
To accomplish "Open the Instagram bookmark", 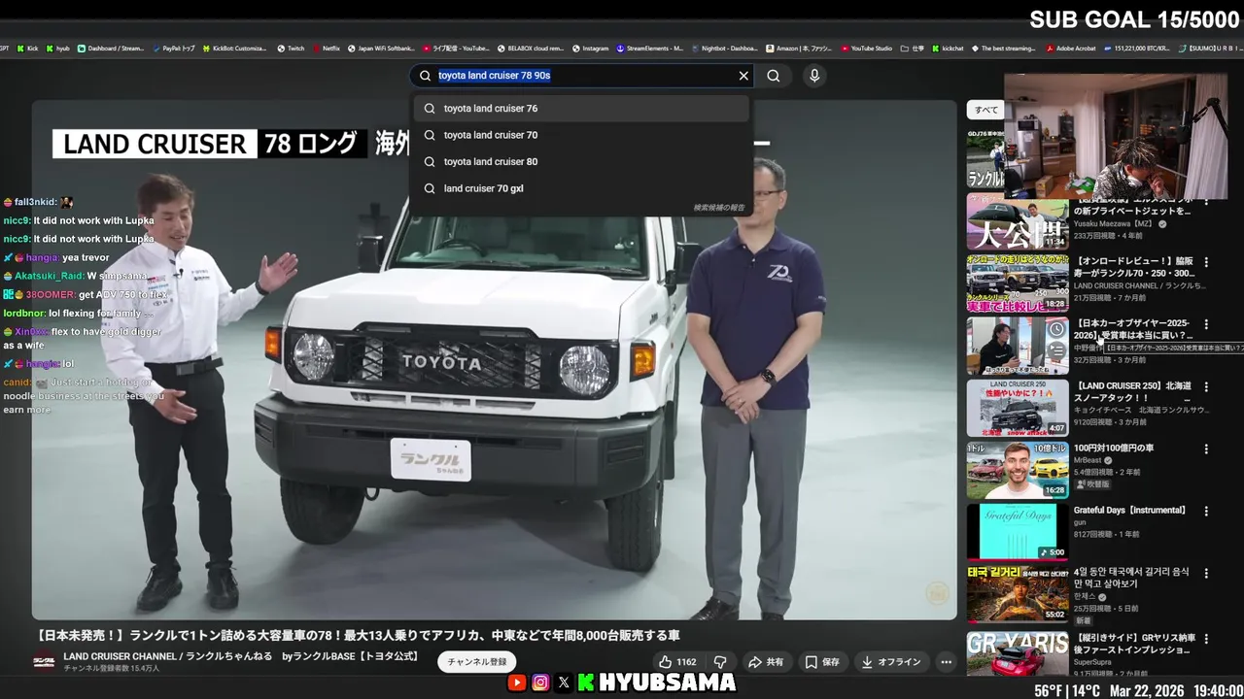I will (x=590, y=48).
